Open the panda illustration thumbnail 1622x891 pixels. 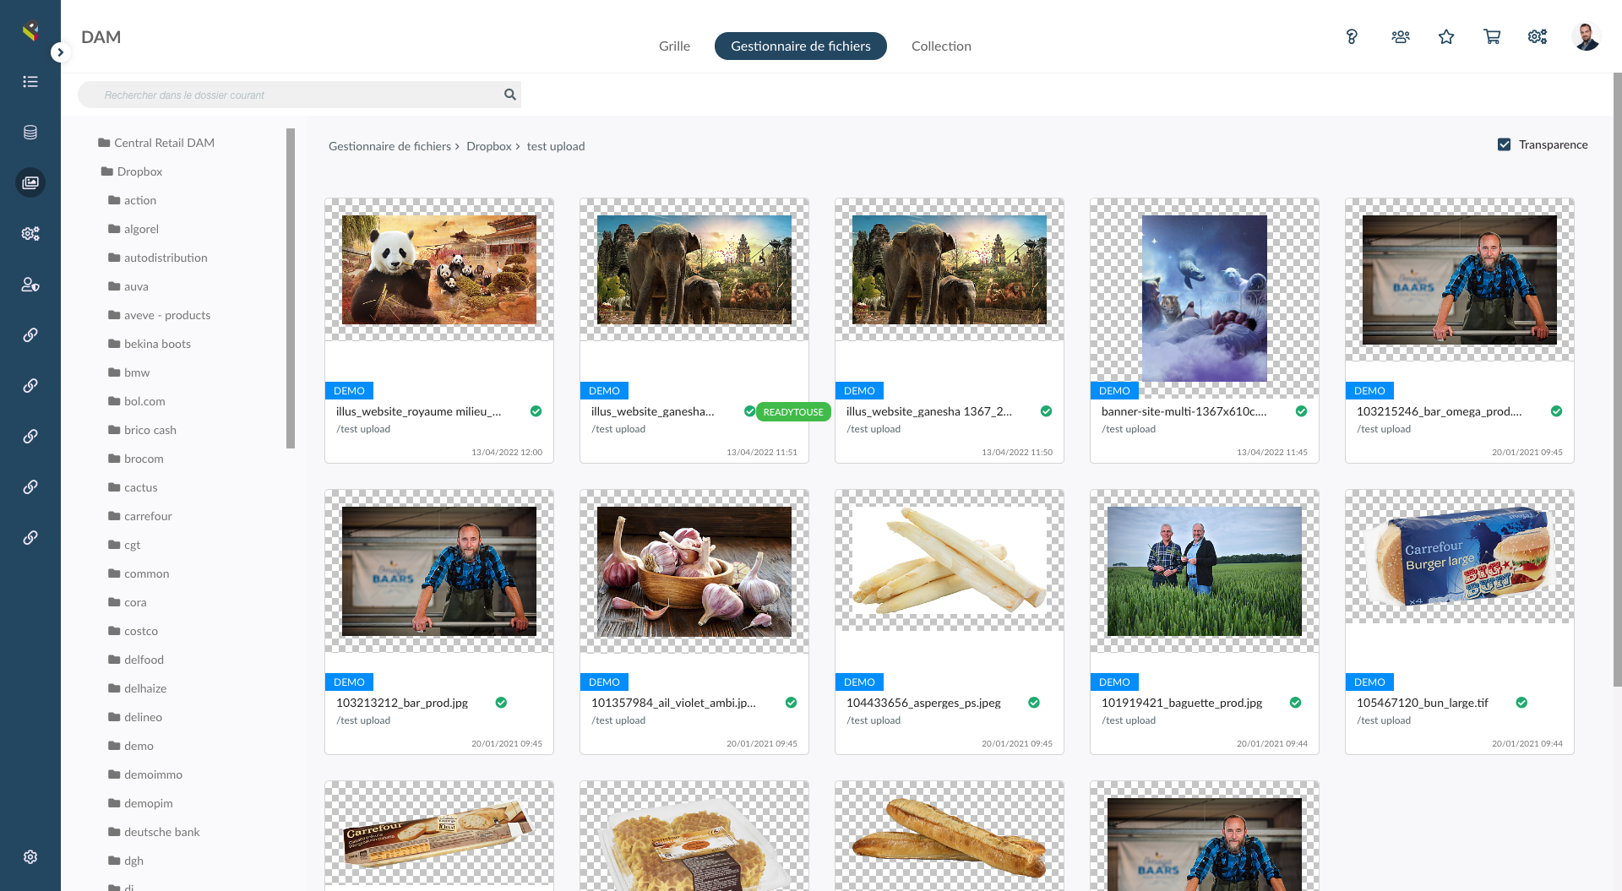[x=439, y=269]
